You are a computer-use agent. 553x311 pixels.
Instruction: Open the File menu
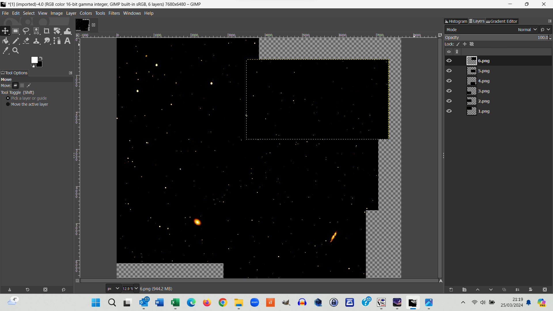[x=5, y=13]
